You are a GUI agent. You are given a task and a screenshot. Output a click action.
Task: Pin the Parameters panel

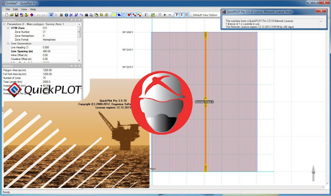(x=76, y=20)
